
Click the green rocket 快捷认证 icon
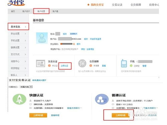(x=19, y=99)
